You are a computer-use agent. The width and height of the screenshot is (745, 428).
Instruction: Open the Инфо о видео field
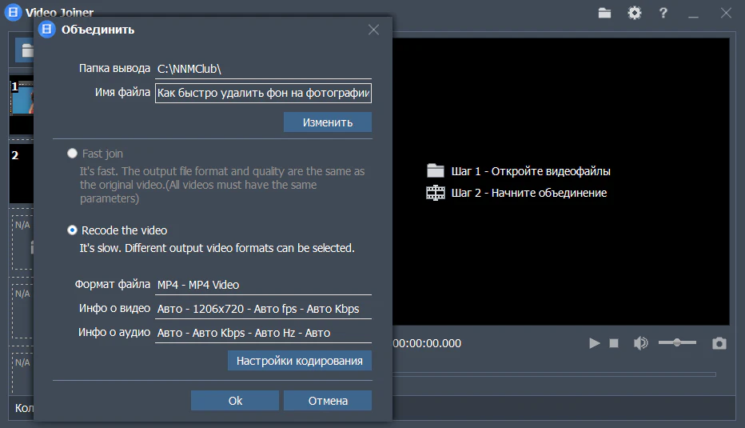point(263,309)
